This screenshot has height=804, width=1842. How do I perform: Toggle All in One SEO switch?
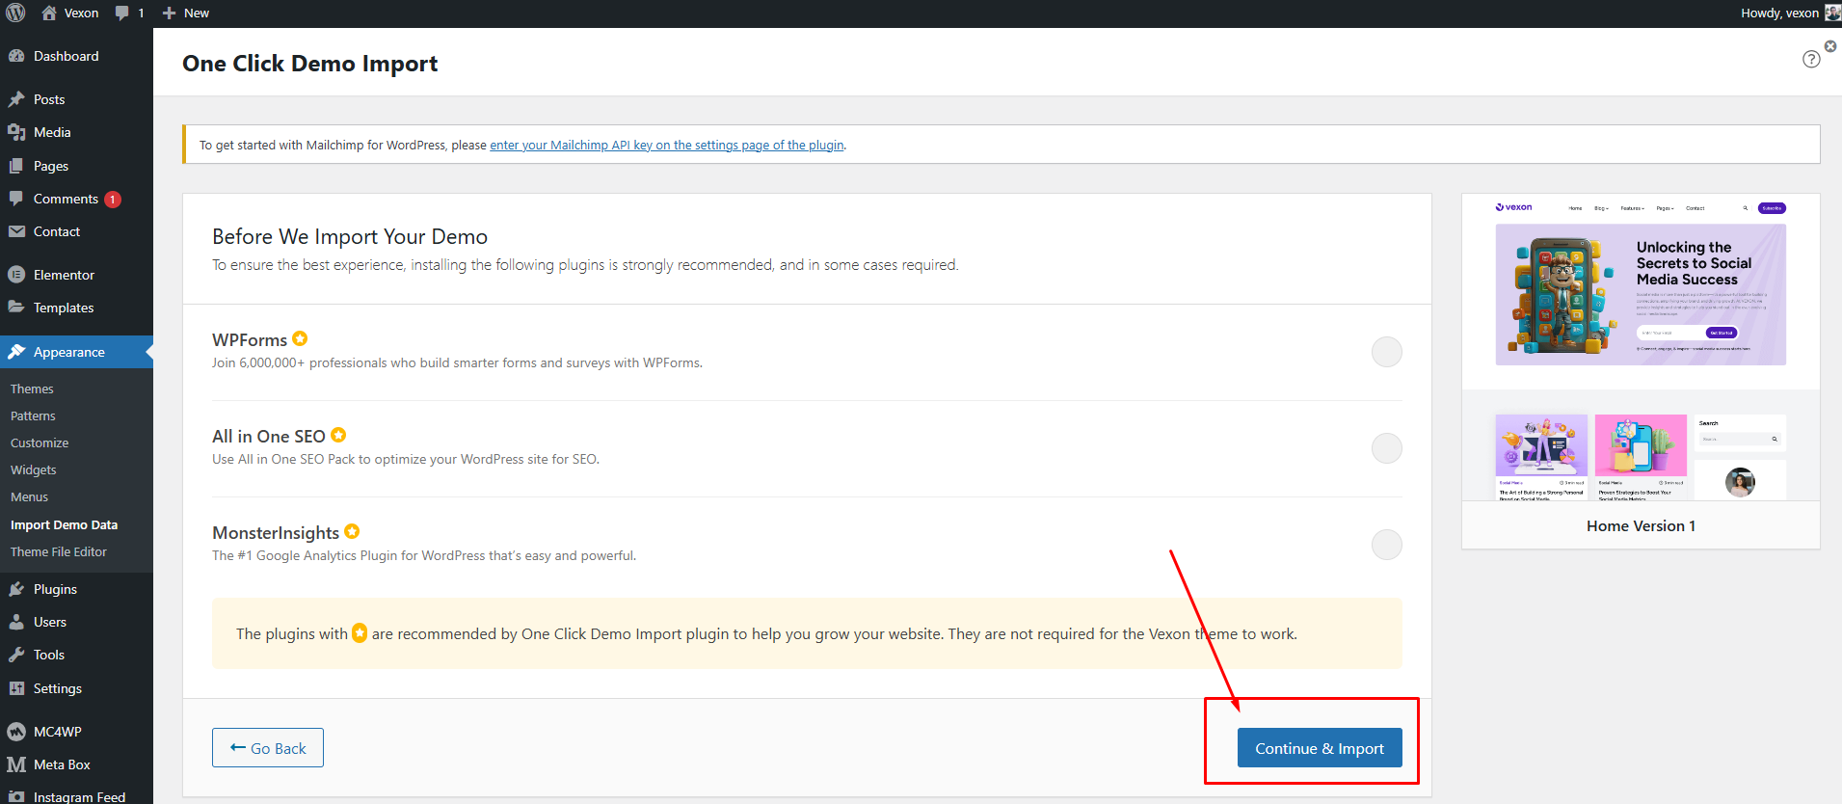[1386, 448]
